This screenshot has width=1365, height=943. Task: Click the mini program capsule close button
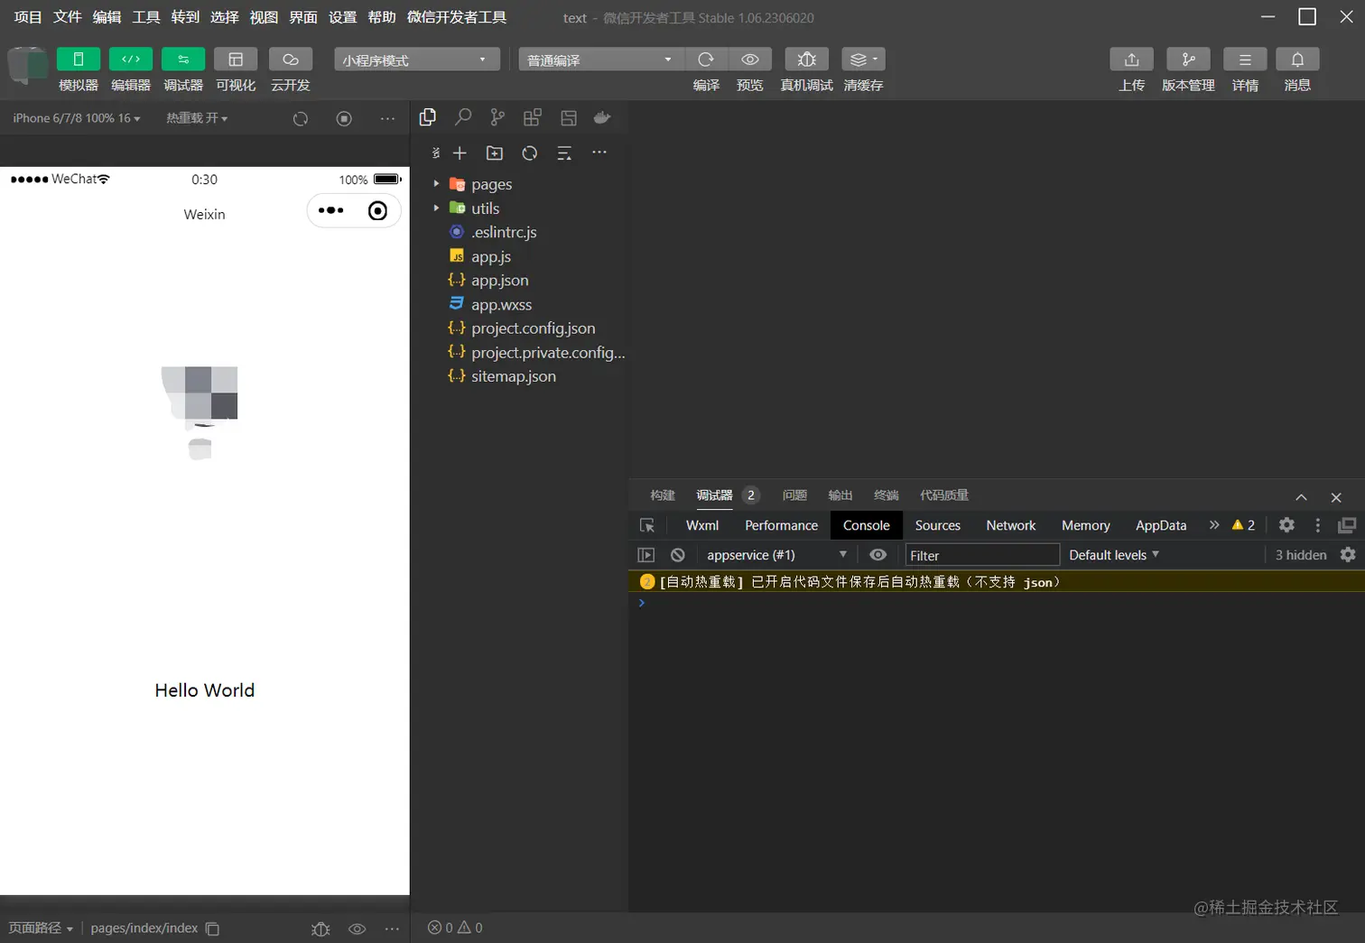click(377, 210)
